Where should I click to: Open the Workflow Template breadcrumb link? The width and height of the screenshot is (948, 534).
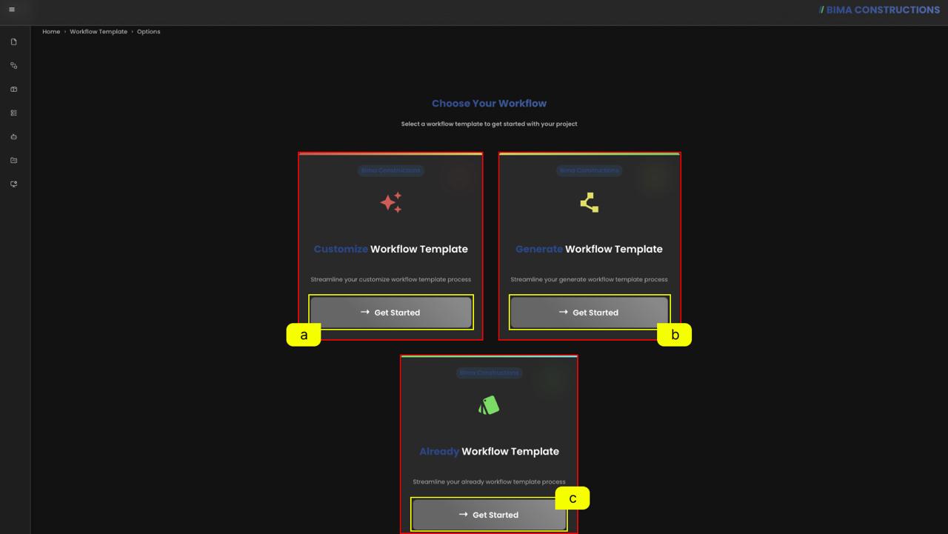tap(99, 32)
